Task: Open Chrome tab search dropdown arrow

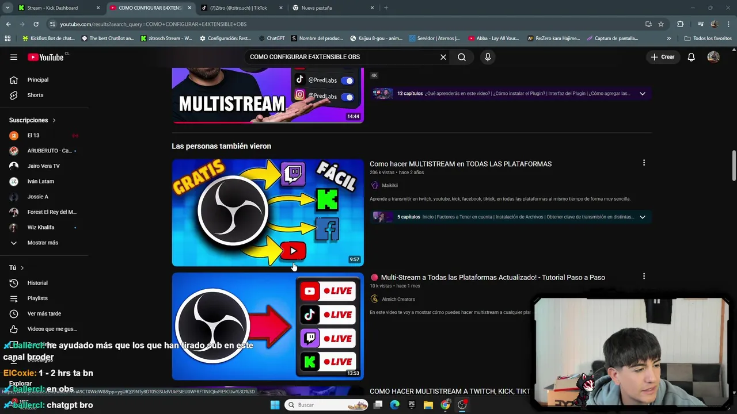Action: tap(7, 8)
